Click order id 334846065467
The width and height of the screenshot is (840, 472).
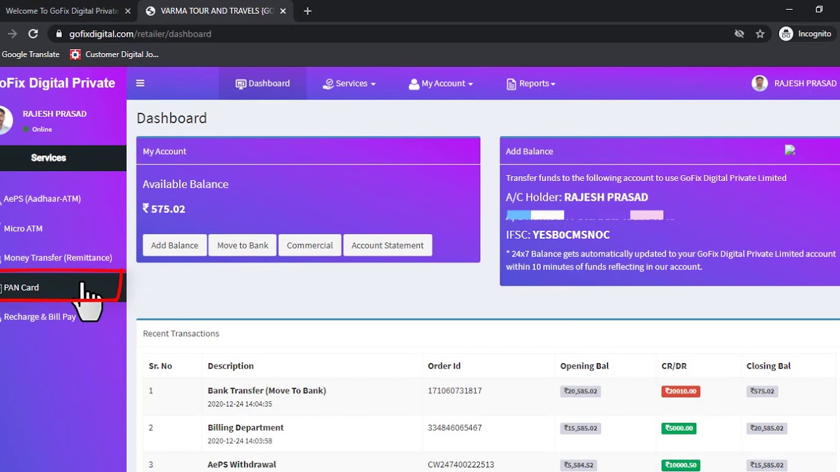click(455, 427)
